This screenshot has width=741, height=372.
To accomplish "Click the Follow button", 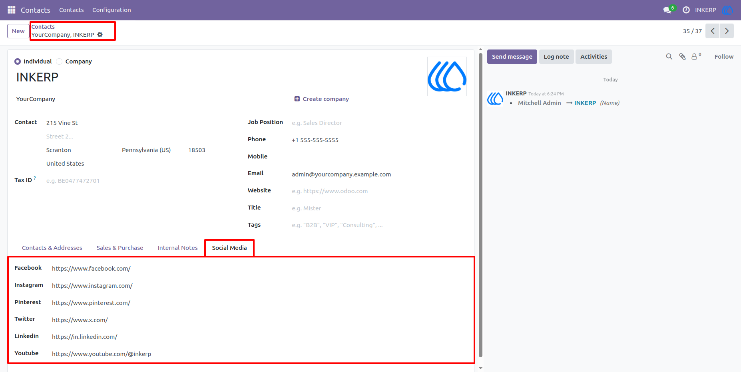I will pos(724,57).
